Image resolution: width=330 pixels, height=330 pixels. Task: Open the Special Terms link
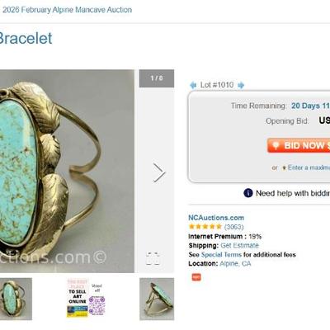tap(221, 255)
